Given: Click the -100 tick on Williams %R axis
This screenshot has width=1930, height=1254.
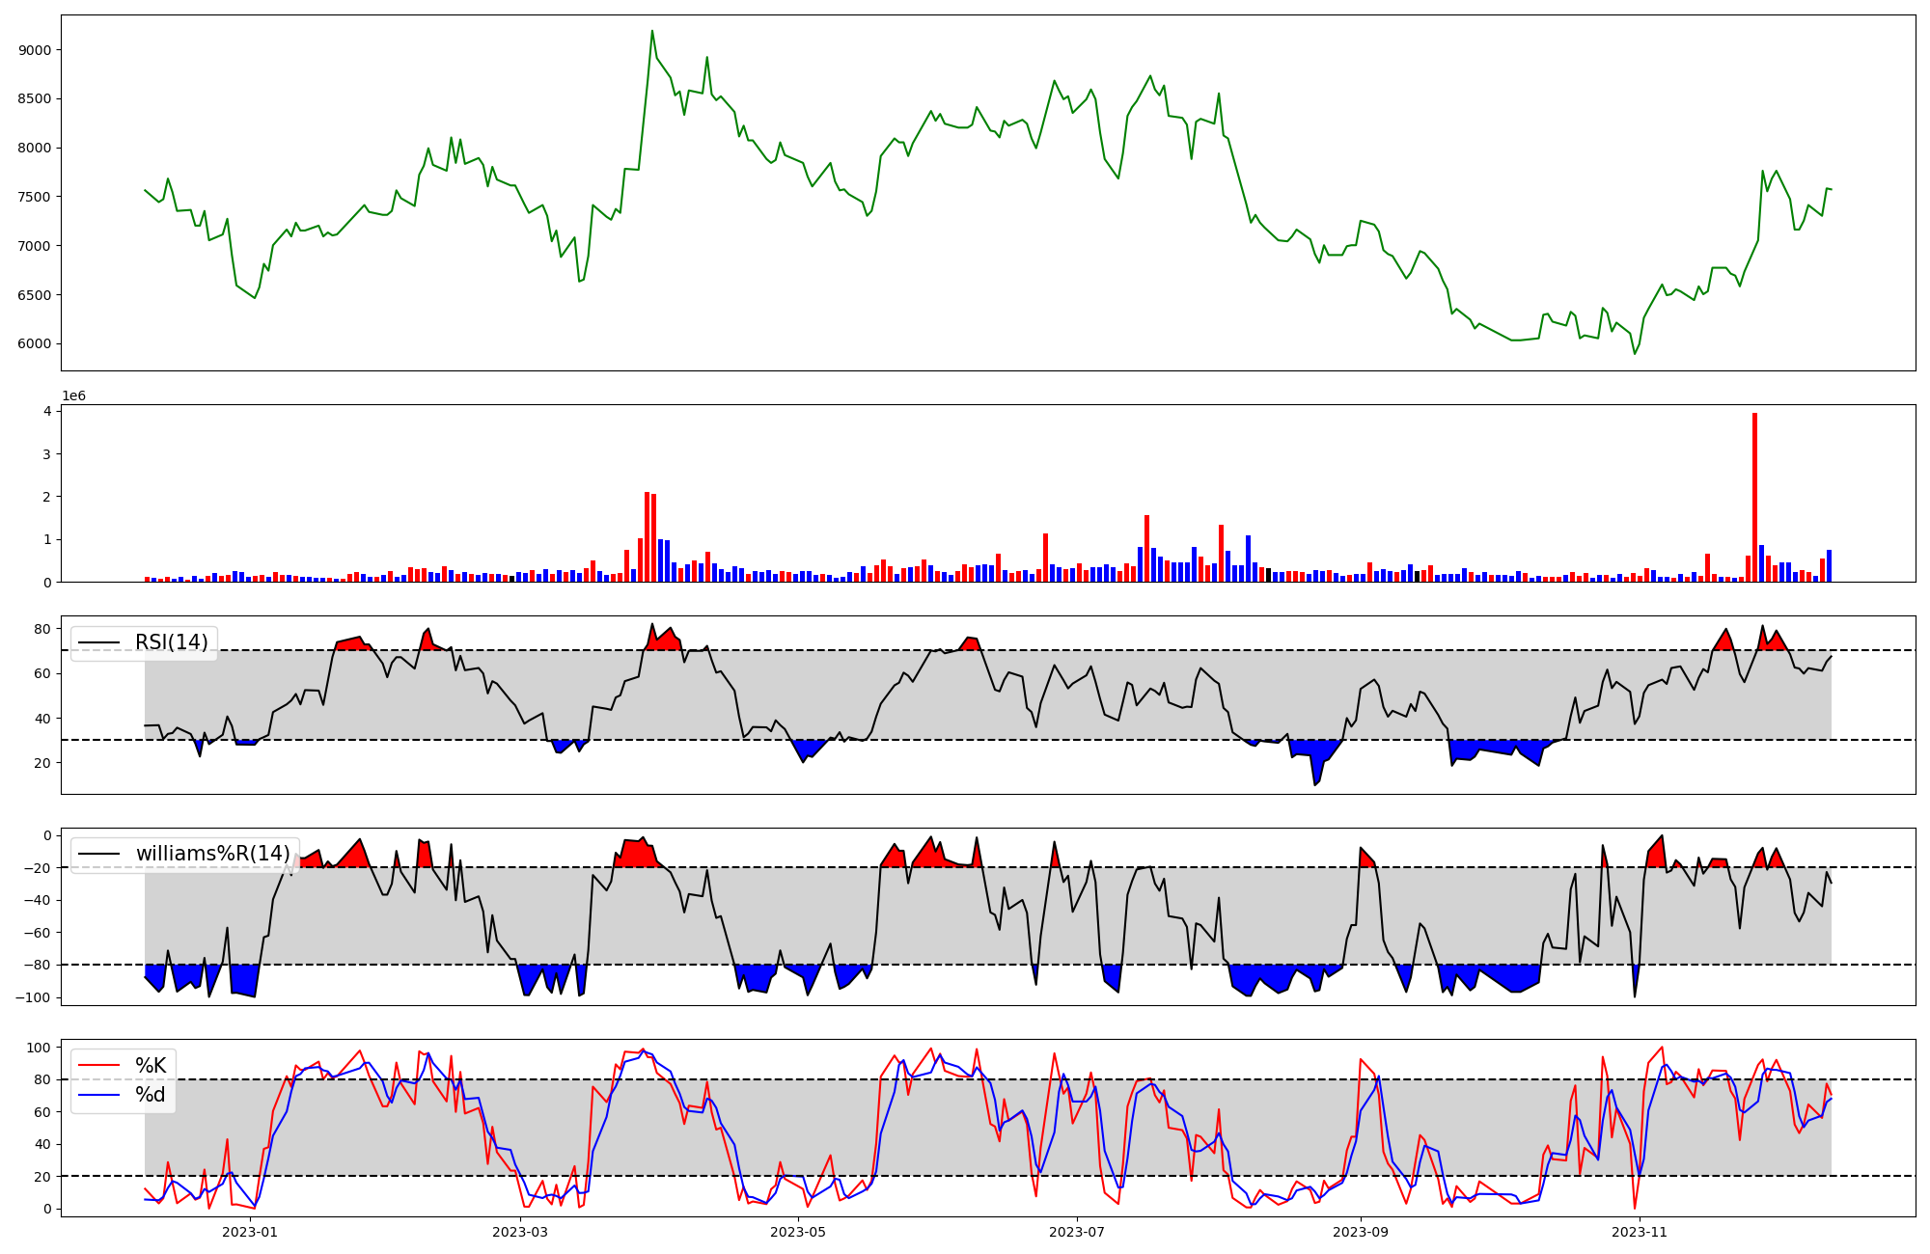Looking at the screenshot, I should [x=32, y=997].
